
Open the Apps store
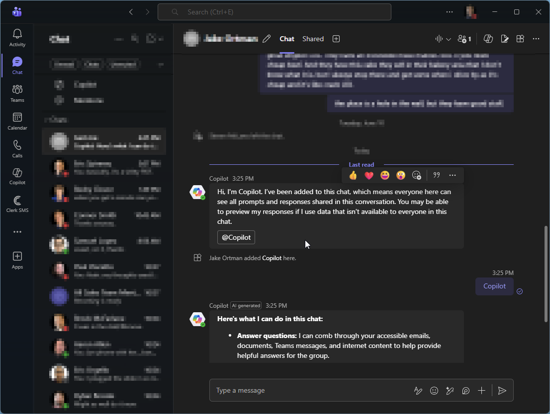(x=17, y=260)
